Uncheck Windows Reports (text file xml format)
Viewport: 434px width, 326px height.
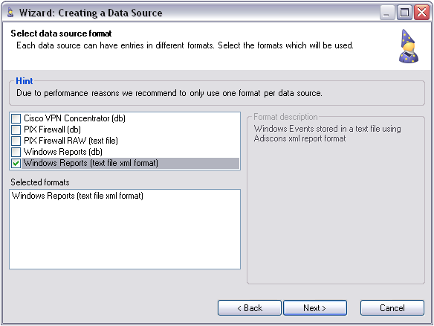(16, 163)
